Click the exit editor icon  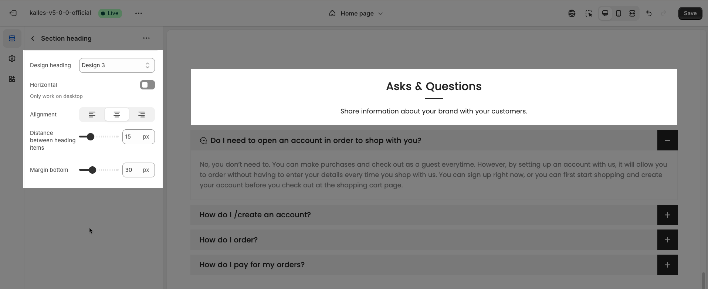coord(13,13)
